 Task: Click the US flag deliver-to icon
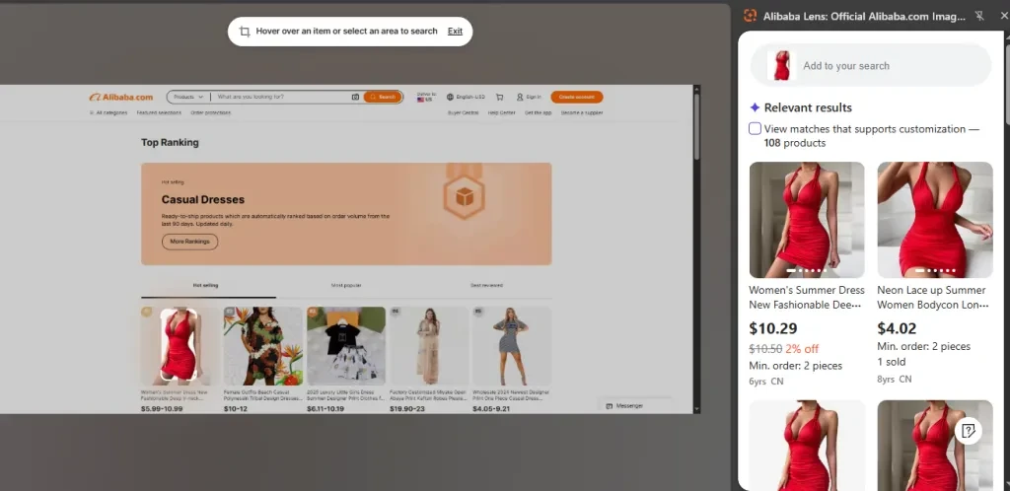tap(421, 100)
